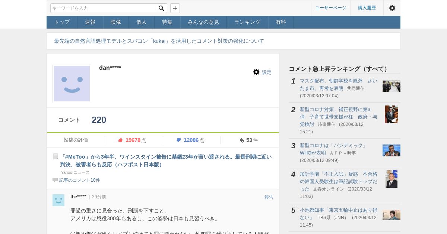Select the 個人 tab
The width and height of the screenshot is (447, 234).
coord(142,22)
